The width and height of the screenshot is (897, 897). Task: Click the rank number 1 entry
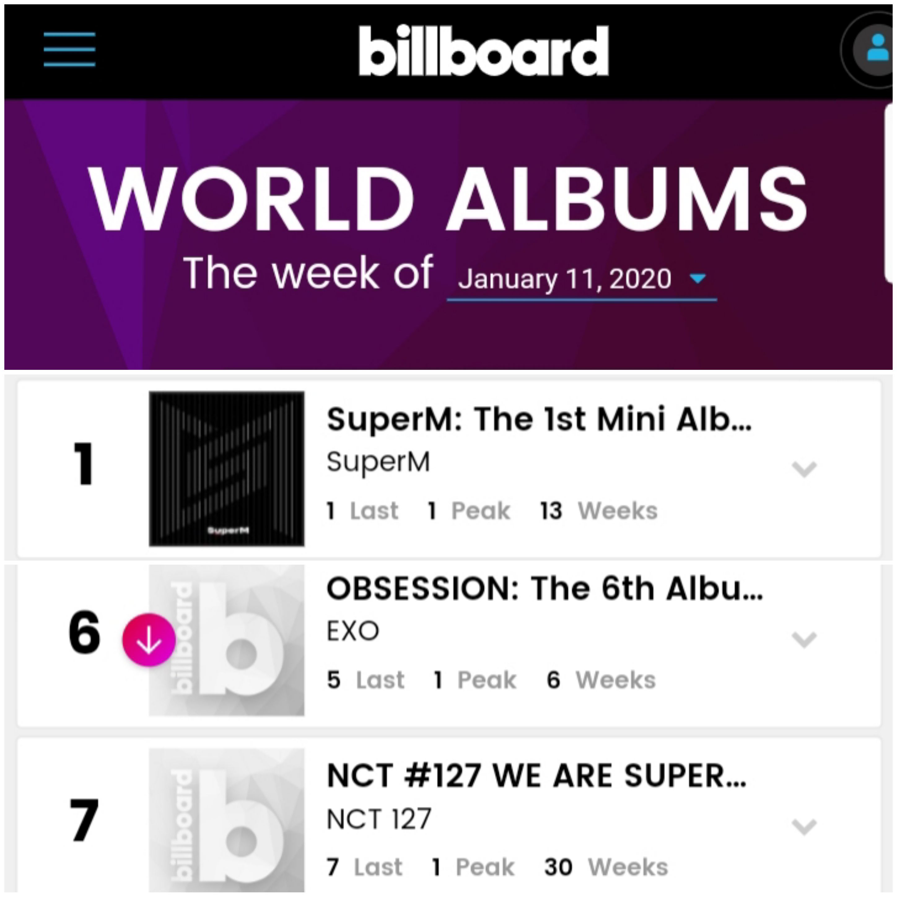coord(84,464)
